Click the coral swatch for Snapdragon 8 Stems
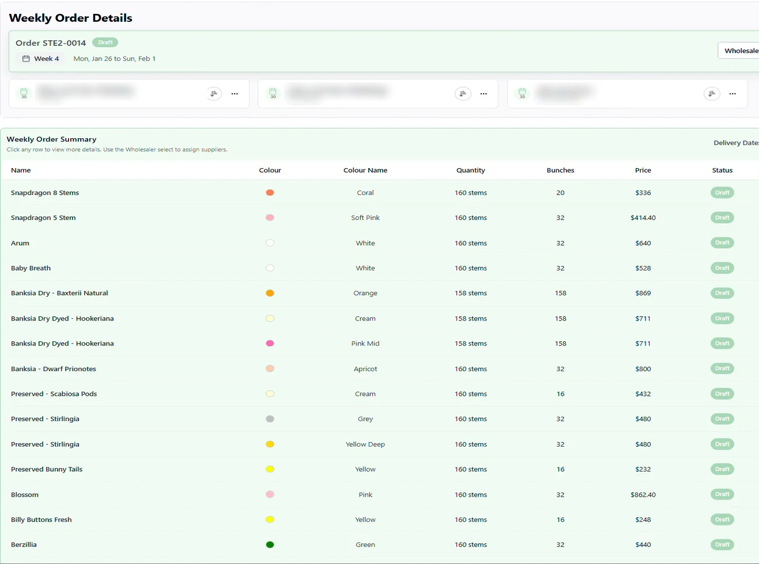 tap(270, 193)
